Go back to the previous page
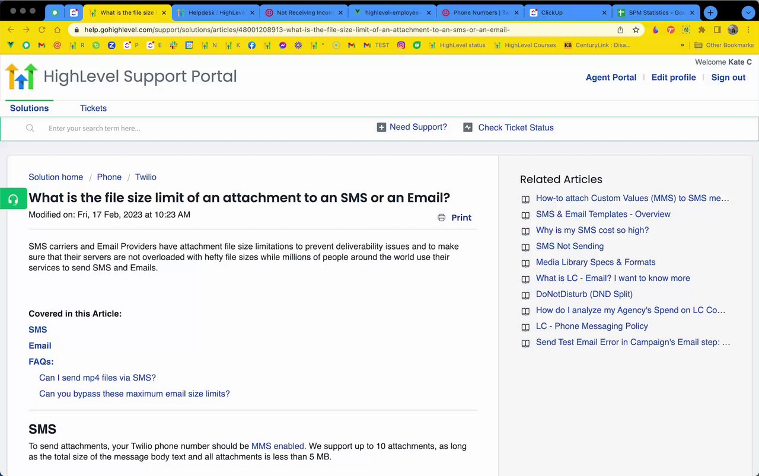759x476 pixels. tap(11, 30)
